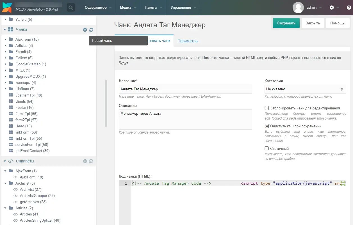
Task: Open the Содержимое menu
Action: pyautogui.click(x=98, y=8)
